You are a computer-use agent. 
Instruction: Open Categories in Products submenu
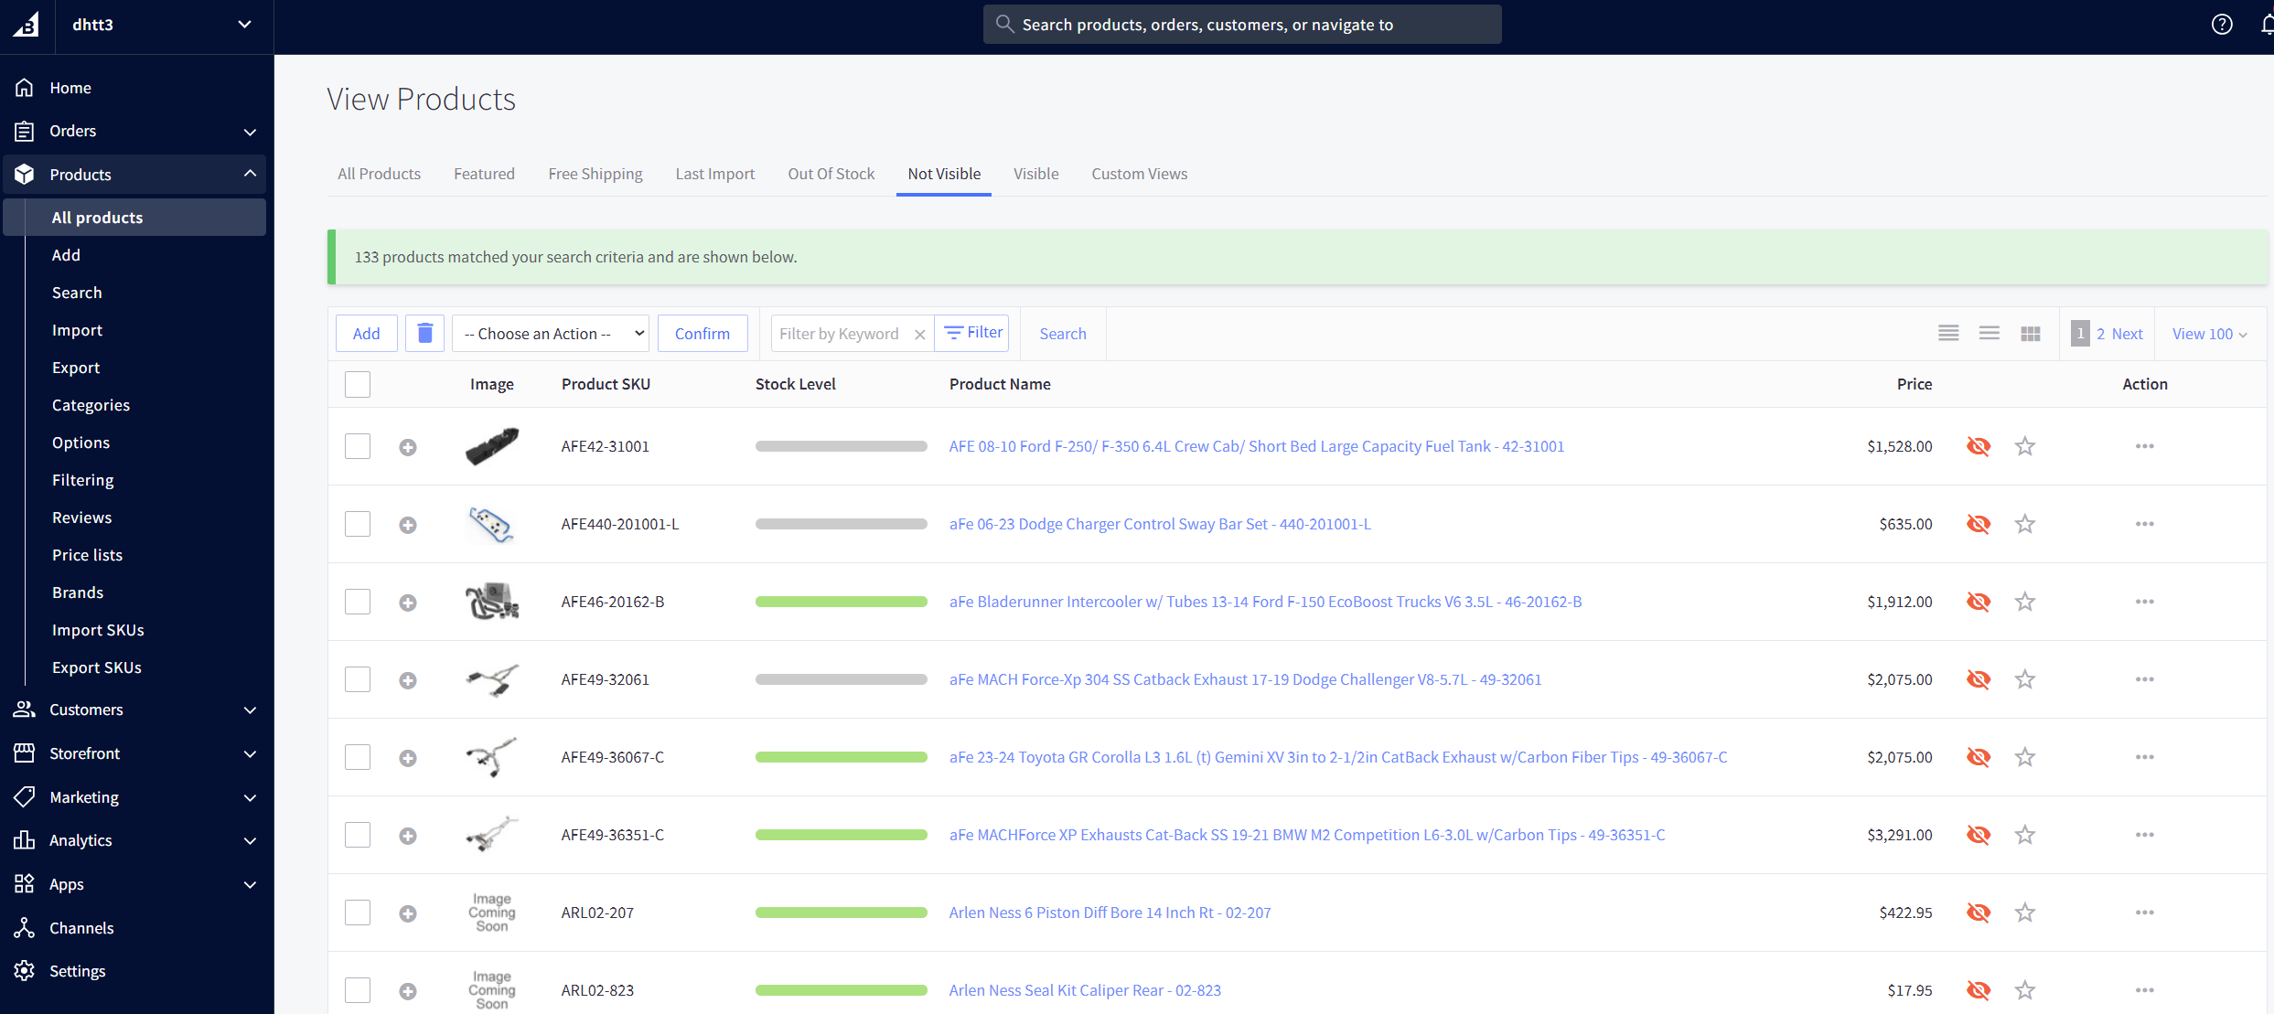91,405
